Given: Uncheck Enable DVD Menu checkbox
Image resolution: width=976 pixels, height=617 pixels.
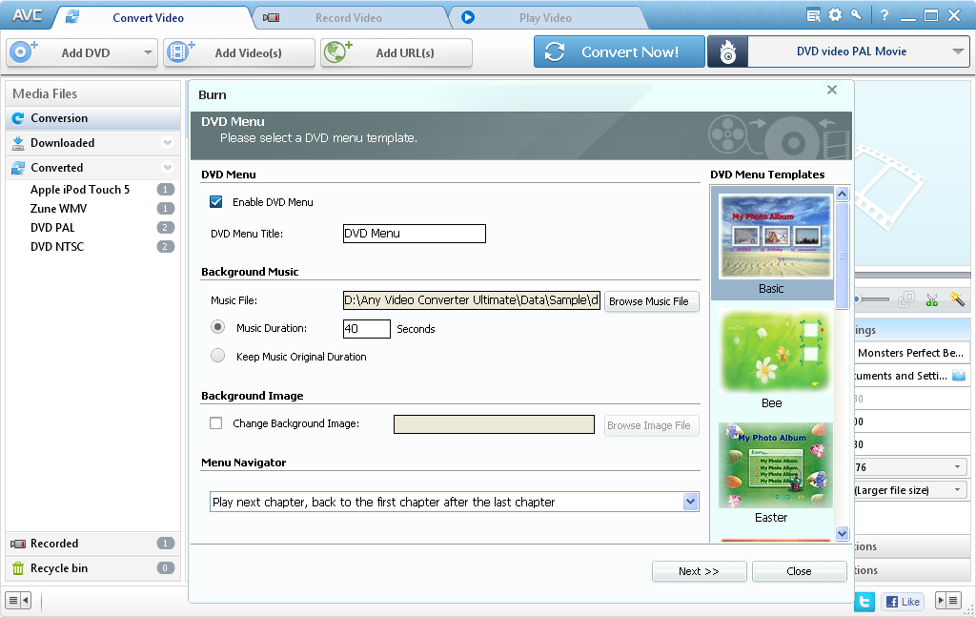Looking at the screenshot, I should click(x=216, y=202).
